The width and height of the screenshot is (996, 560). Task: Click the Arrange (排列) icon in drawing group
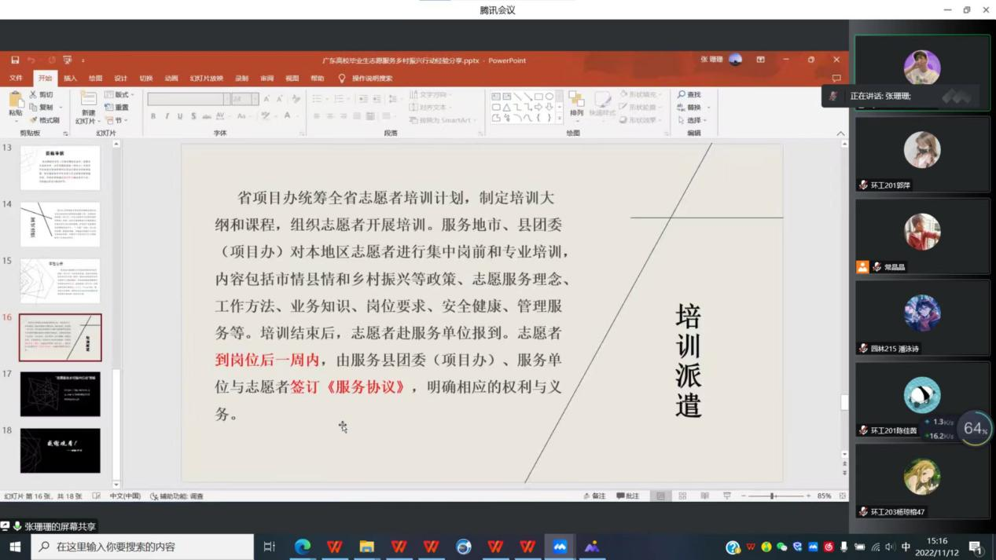pos(576,101)
